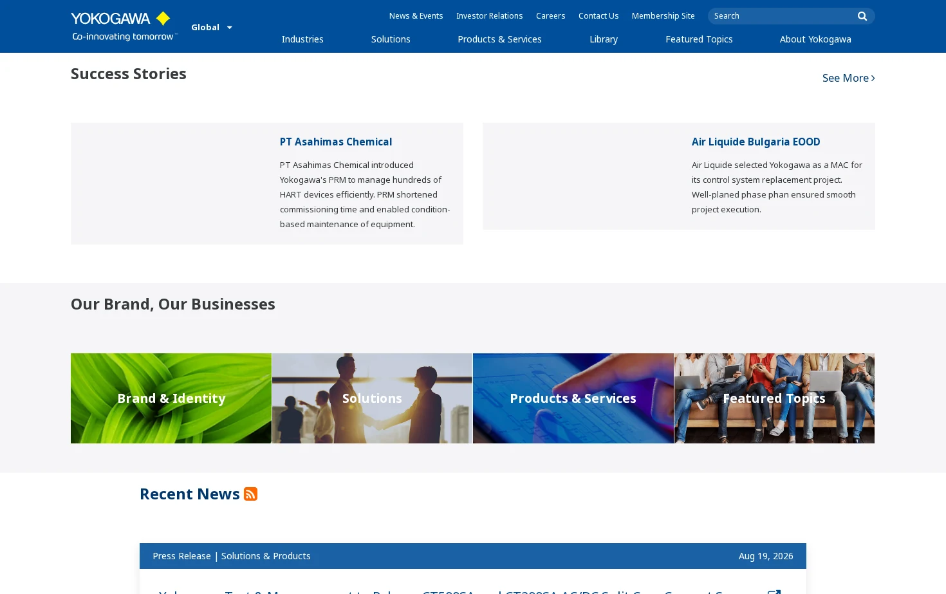Click the Recent News heading
Image resolution: width=946 pixels, height=594 pixels.
190,494
